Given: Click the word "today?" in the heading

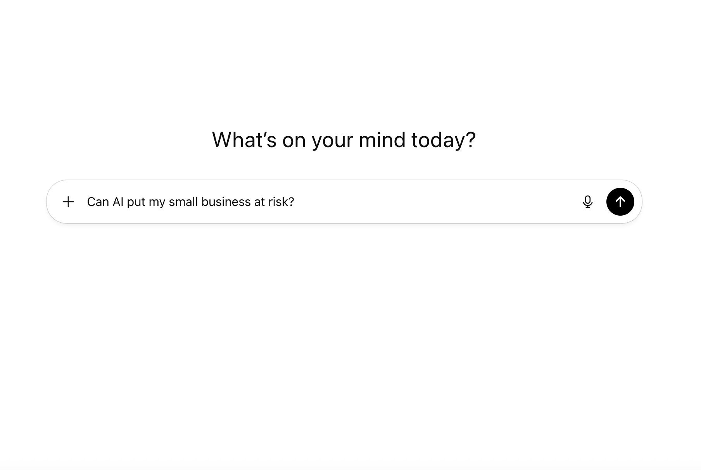Looking at the screenshot, I should [x=443, y=140].
